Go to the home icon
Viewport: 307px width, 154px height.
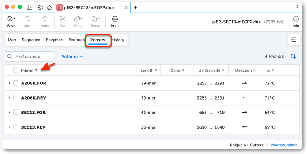tap(49, 7)
